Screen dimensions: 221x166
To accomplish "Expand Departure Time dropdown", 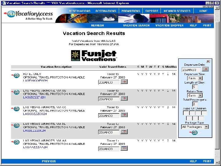I will pyautogui.click(x=200, y=78).
